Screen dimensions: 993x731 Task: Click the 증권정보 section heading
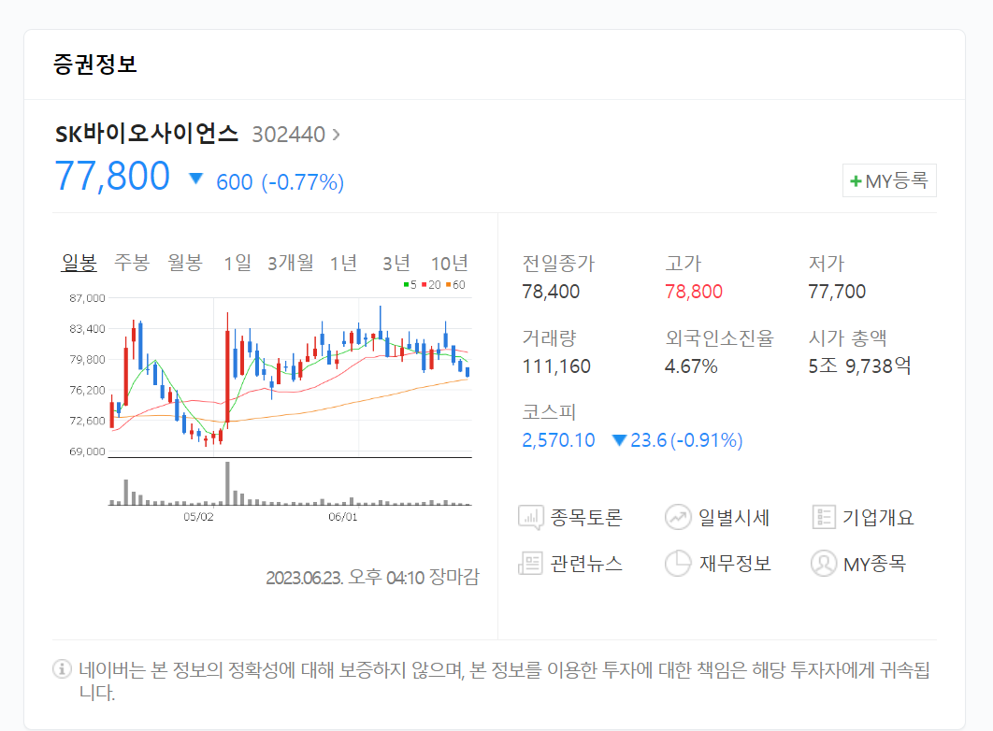tap(95, 64)
